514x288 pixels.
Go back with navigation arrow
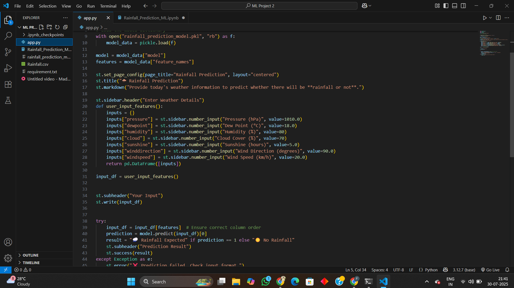(x=145, y=6)
